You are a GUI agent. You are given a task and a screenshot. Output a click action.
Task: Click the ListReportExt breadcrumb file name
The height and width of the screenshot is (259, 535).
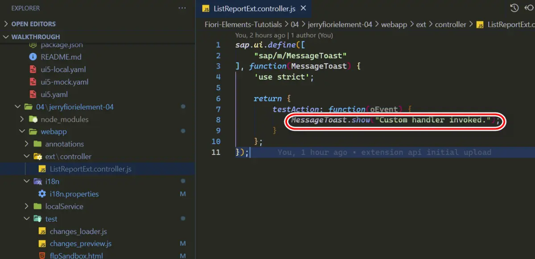coord(511,24)
